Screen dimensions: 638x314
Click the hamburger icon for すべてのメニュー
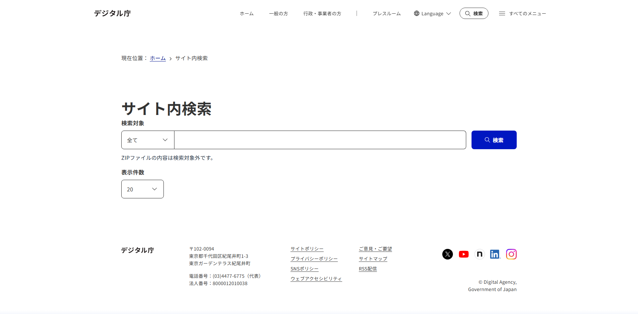pyautogui.click(x=502, y=13)
